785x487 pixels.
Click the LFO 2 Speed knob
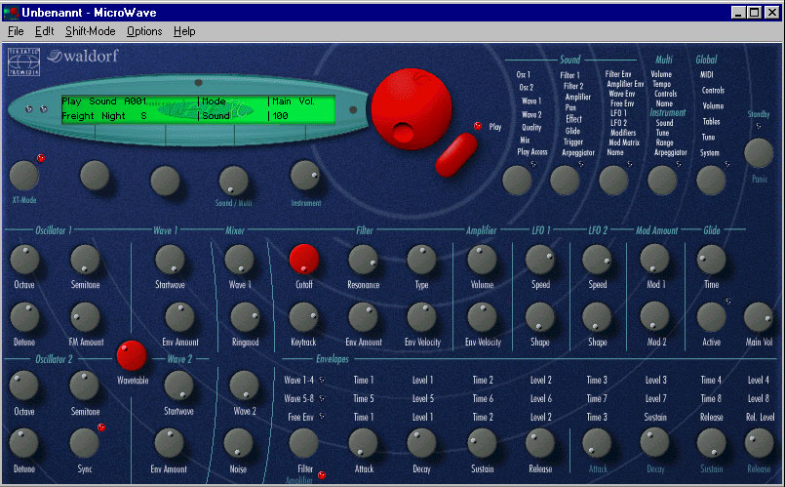[597, 260]
